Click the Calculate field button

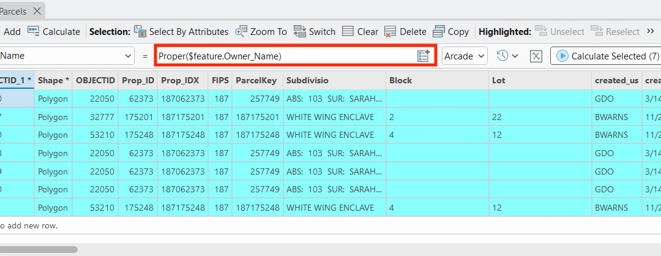53,32
